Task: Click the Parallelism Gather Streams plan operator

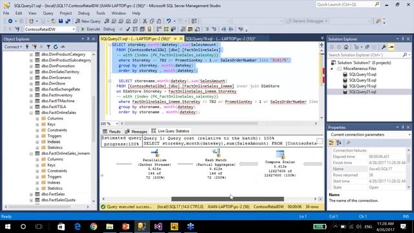Action: (x=155, y=164)
